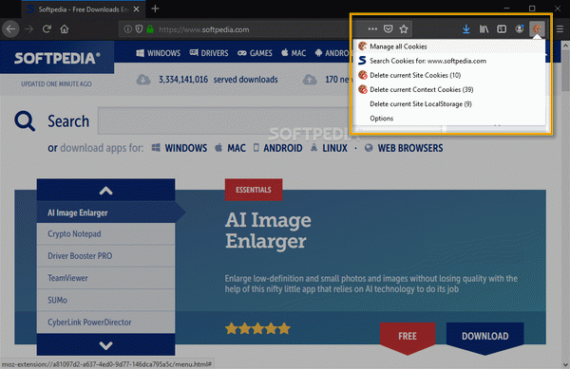Close the Softpedia tab
This screenshot has height=369, width=570.
pyautogui.click(x=136, y=9)
